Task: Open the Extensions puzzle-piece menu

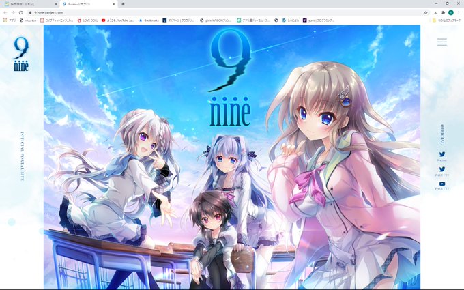Action: click(x=443, y=13)
